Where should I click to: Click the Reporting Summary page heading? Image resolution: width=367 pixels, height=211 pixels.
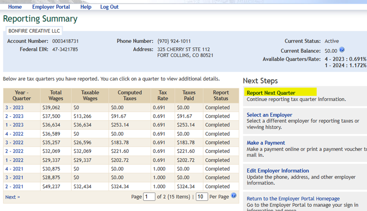pos(40,19)
